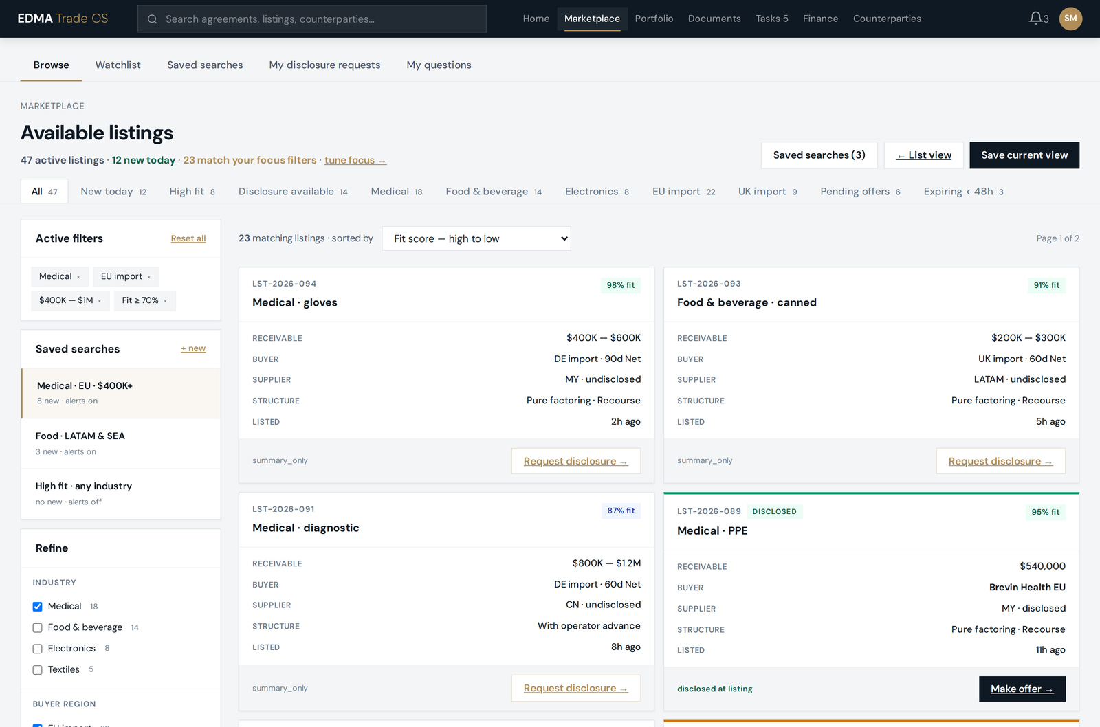Click the 12 new today text
Viewport: 1100px width, 727px height.
pos(144,160)
